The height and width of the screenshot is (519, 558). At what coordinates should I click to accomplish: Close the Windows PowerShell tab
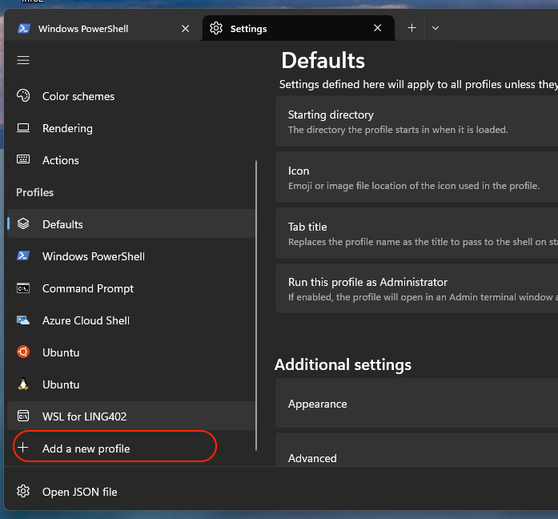pyautogui.click(x=186, y=29)
